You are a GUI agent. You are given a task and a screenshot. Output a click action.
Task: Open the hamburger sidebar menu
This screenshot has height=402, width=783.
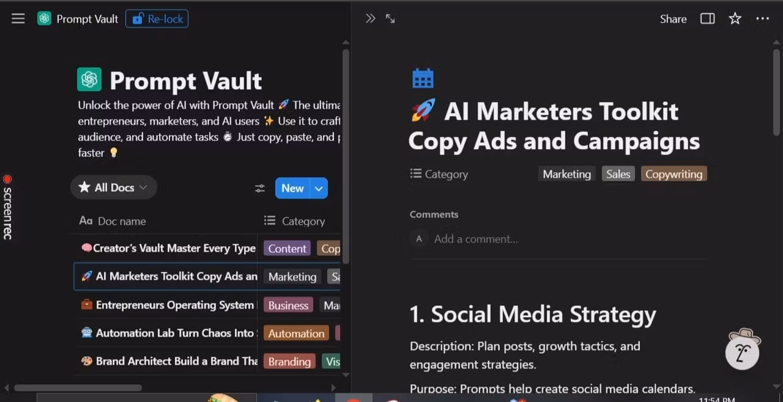(x=18, y=19)
